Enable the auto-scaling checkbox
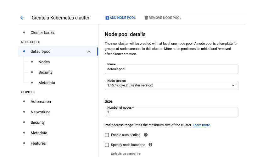The height and width of the screenshot is (157, 263). pos(107,135)
